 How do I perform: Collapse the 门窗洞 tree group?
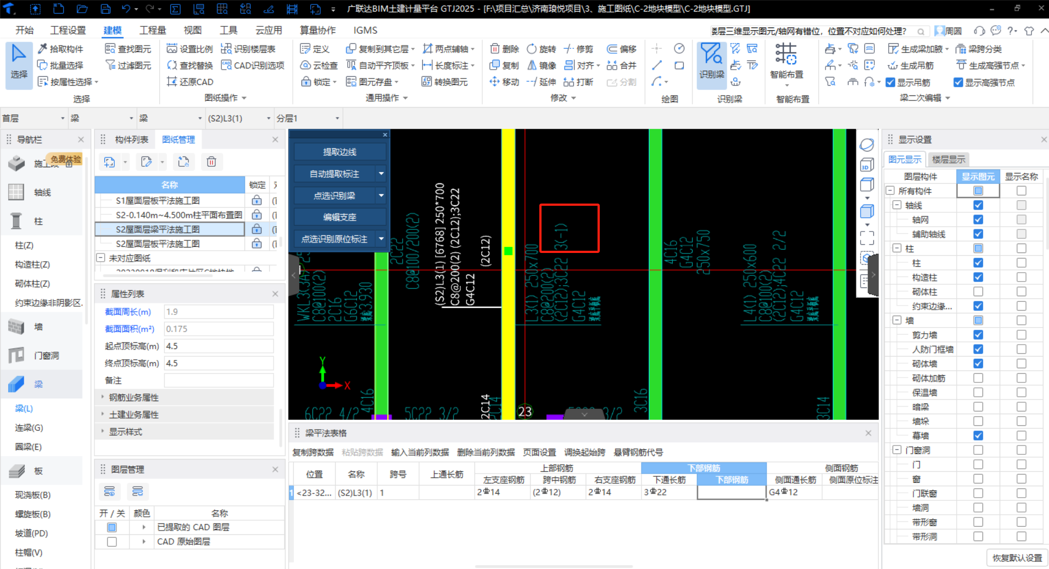click(897, 450)
